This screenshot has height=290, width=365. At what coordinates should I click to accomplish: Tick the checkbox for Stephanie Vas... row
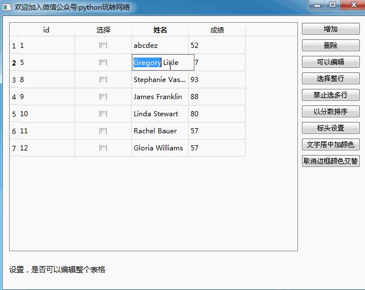(x=103, y=80)
